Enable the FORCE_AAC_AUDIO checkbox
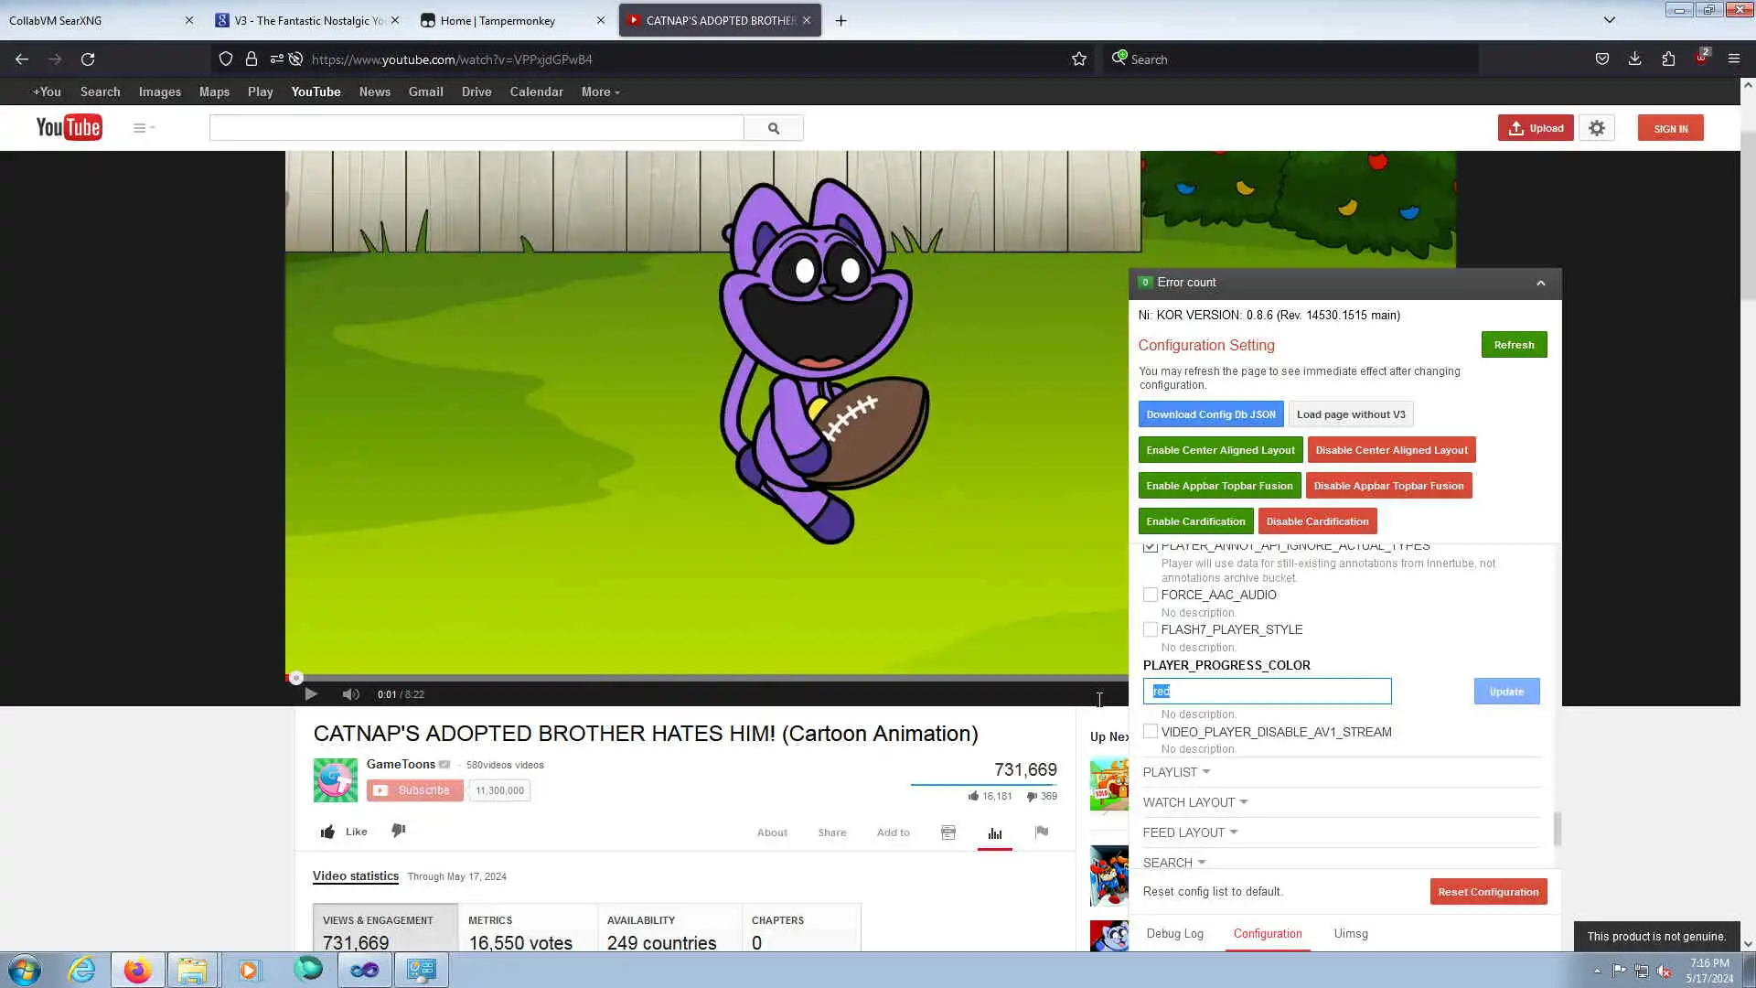1756x988 pixels. pos(1151,595)
